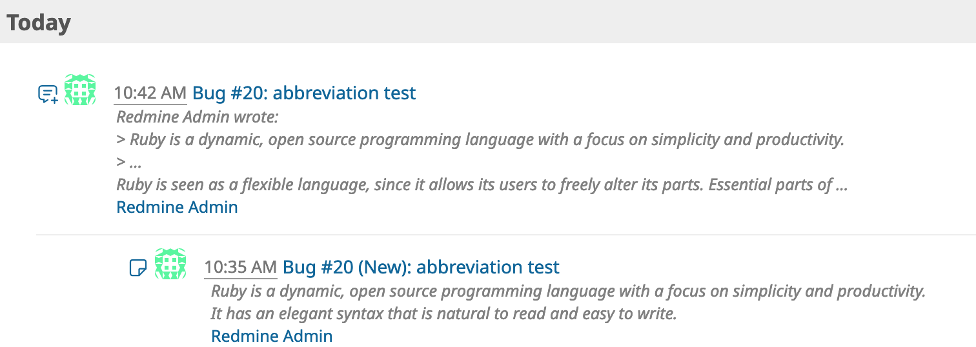Click the 'Today' date heading
This screenshot has width=976, height=347.
39,23
